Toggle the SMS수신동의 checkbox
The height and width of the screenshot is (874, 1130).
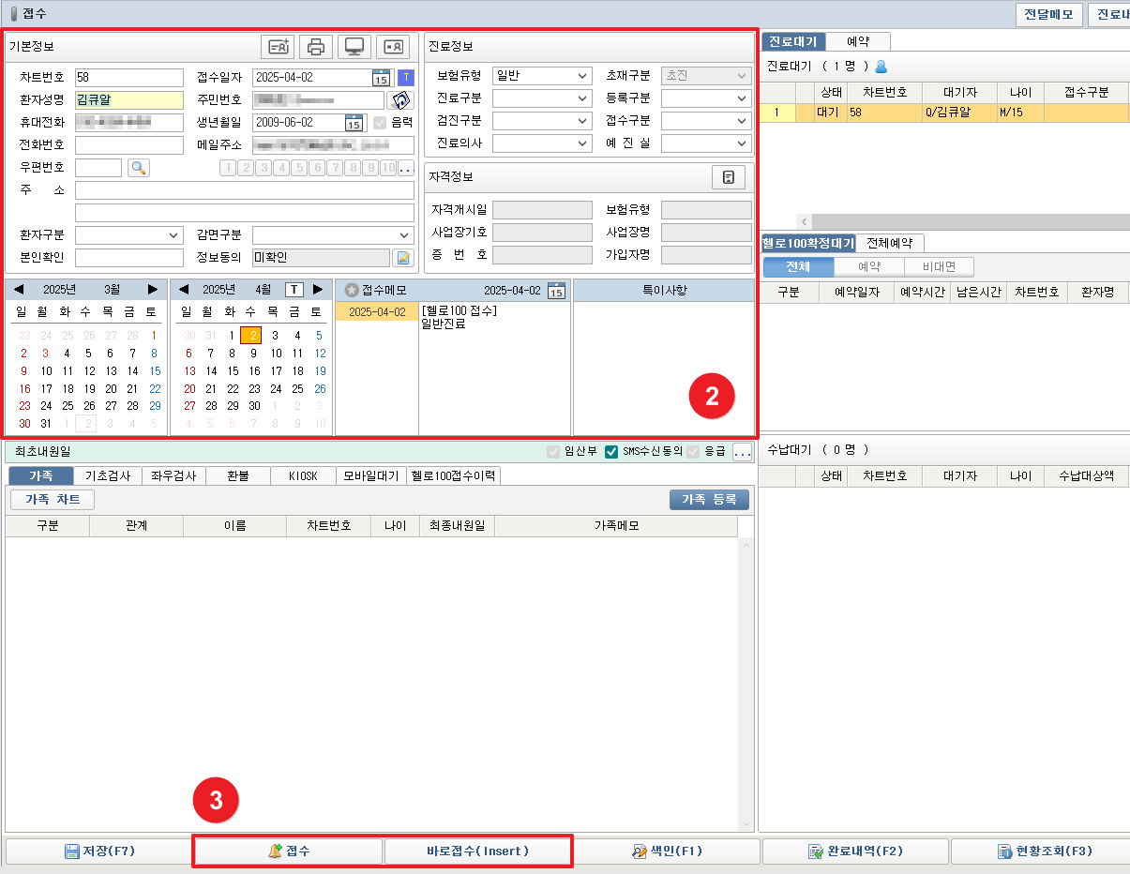point(611,452)
